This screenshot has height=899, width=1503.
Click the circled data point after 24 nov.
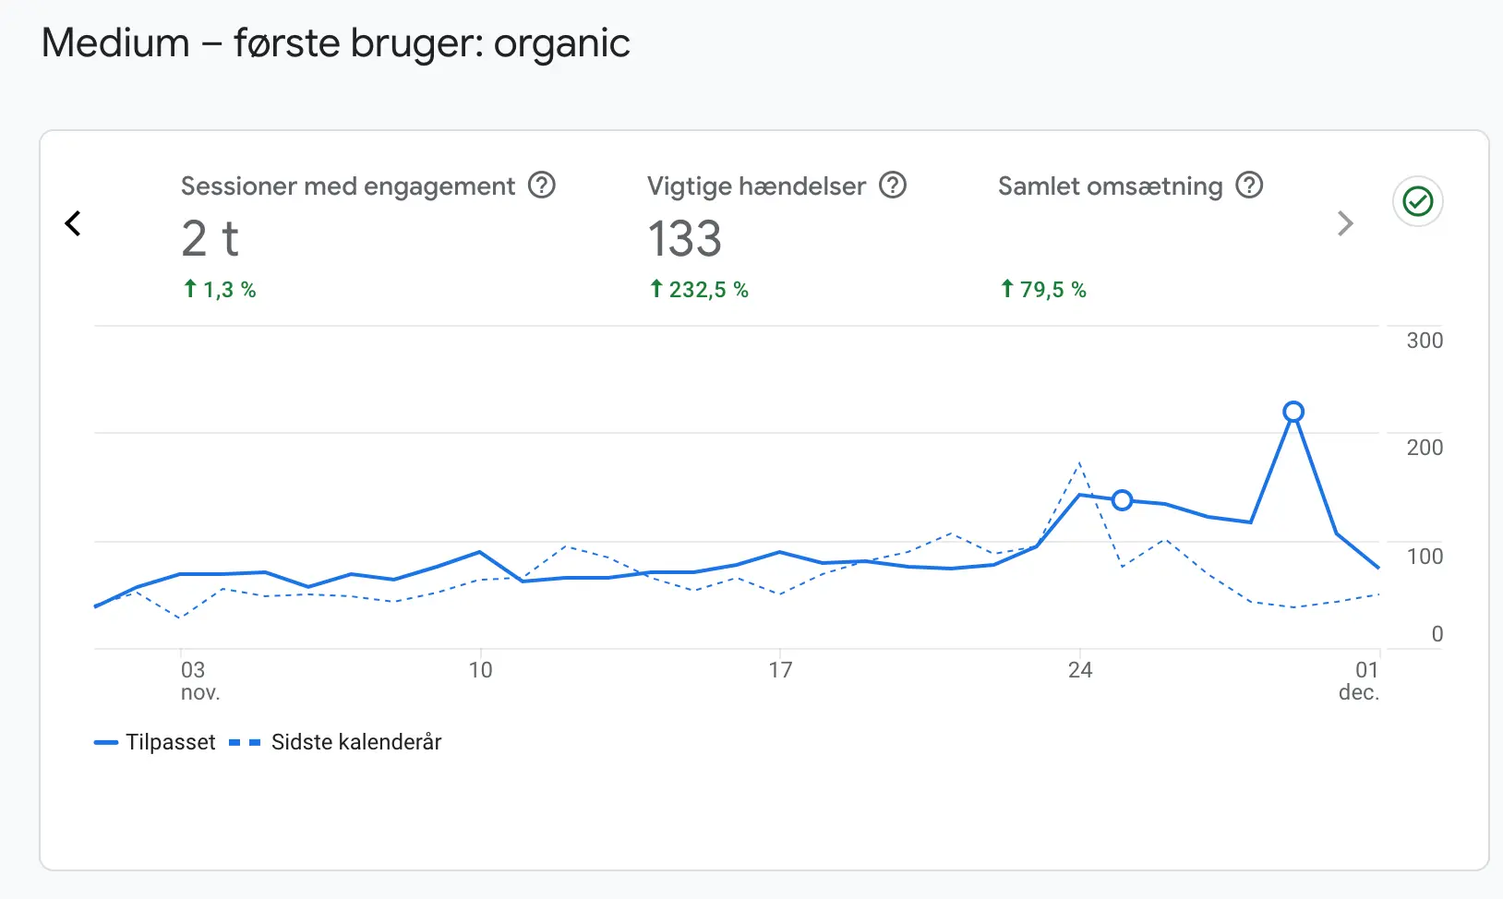tap(1122, 500)
